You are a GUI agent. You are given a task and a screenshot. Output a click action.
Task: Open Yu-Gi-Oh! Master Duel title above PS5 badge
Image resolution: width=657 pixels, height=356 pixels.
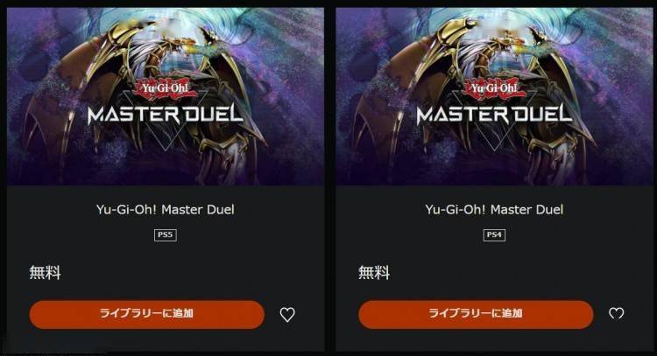[x=165, y=210]
